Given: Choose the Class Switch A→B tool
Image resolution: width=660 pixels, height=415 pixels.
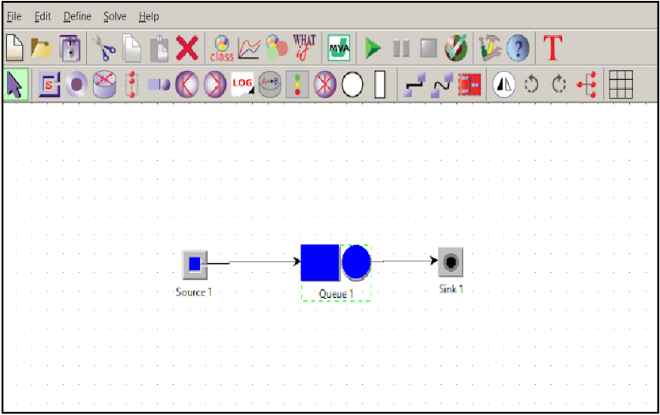Looking at the screenshot, I should pos(270,85).
